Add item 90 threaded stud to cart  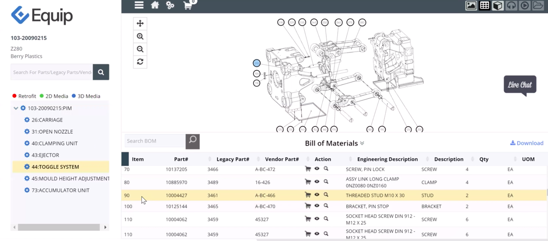(x=308, y=195)
